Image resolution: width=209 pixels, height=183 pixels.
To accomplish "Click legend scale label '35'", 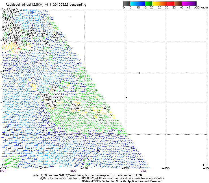I will (x=174, y=8).
